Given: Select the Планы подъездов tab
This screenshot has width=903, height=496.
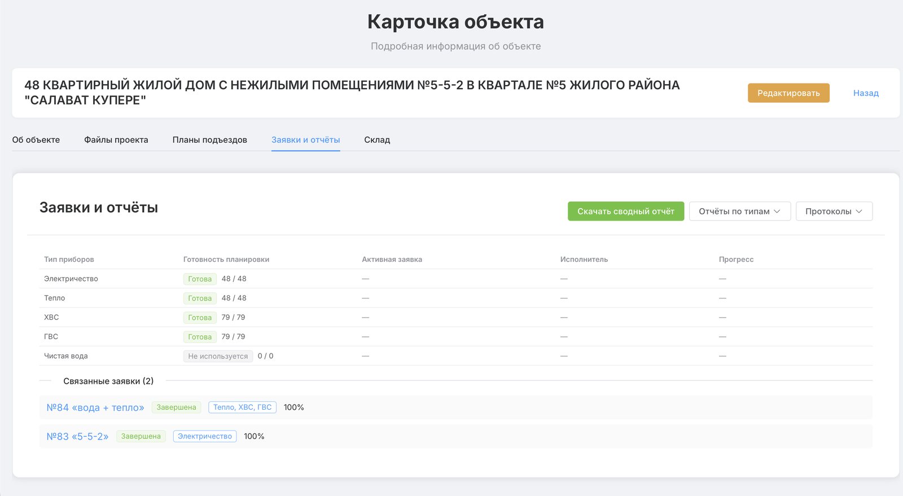Looking at the screenshot, I should point(210,140).
